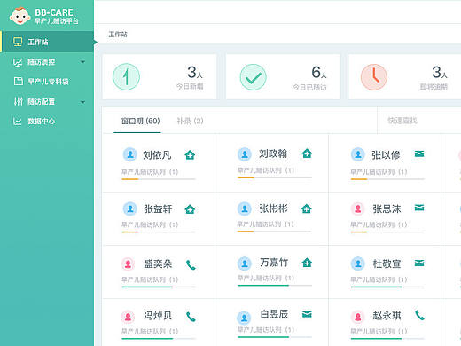Click the green progress bar under 万嘉竹
461x346 pixels.
coord(275,285)
